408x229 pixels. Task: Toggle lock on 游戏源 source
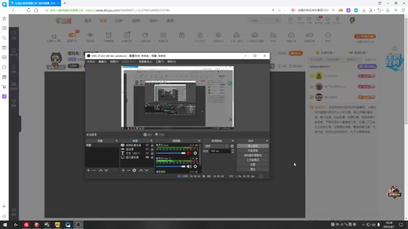tap(152, 149)
